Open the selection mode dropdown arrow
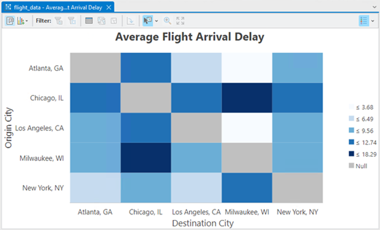Screen dimensions: 380x230 157,21
